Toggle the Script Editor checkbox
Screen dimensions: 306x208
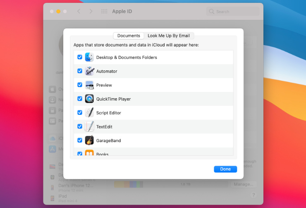(x=80, y=112)
